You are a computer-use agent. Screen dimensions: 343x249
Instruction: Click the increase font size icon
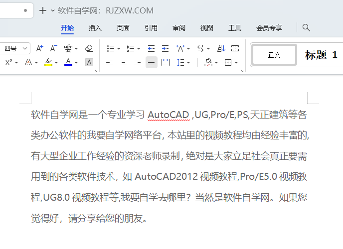click(x=39, y=48)
